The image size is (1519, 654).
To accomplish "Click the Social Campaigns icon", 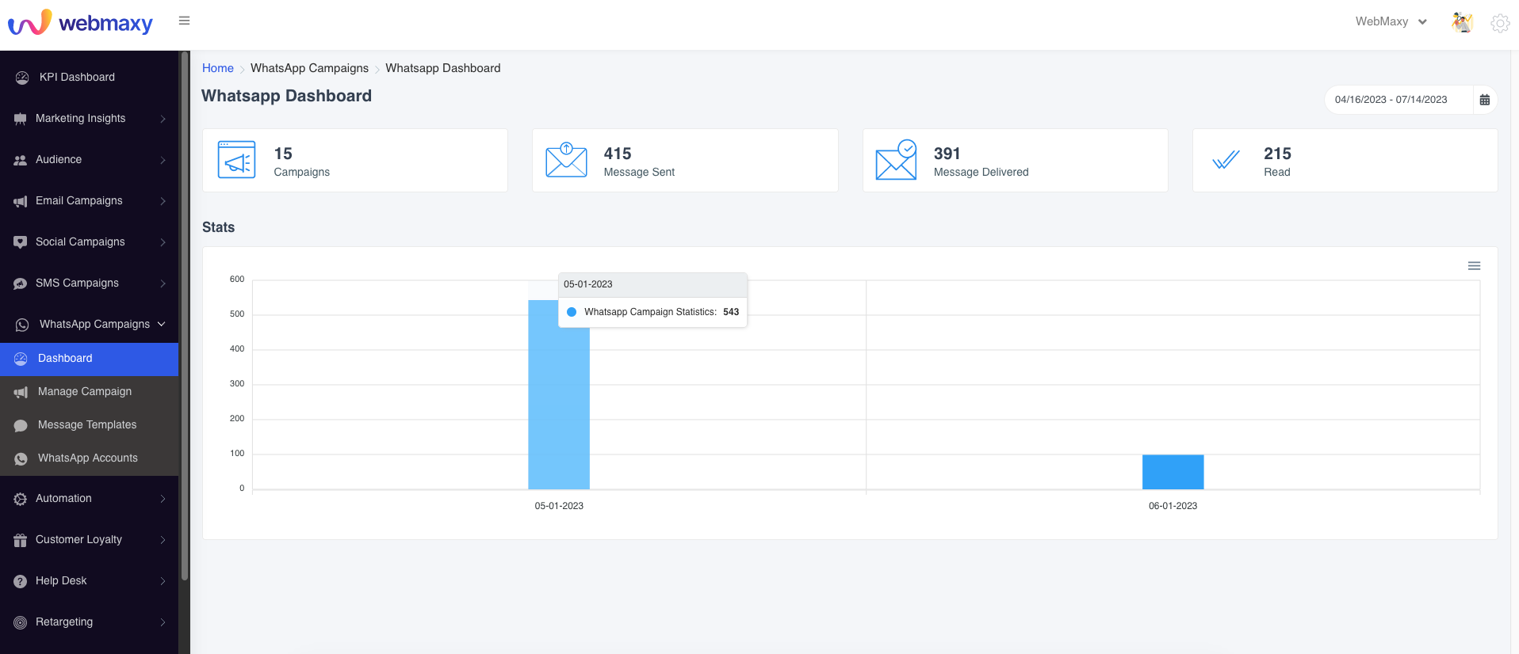I will [x=21, y=242].
